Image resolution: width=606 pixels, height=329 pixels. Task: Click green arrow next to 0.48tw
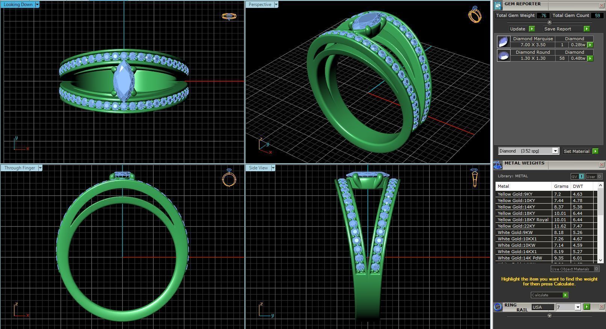(x=590, y=59)
